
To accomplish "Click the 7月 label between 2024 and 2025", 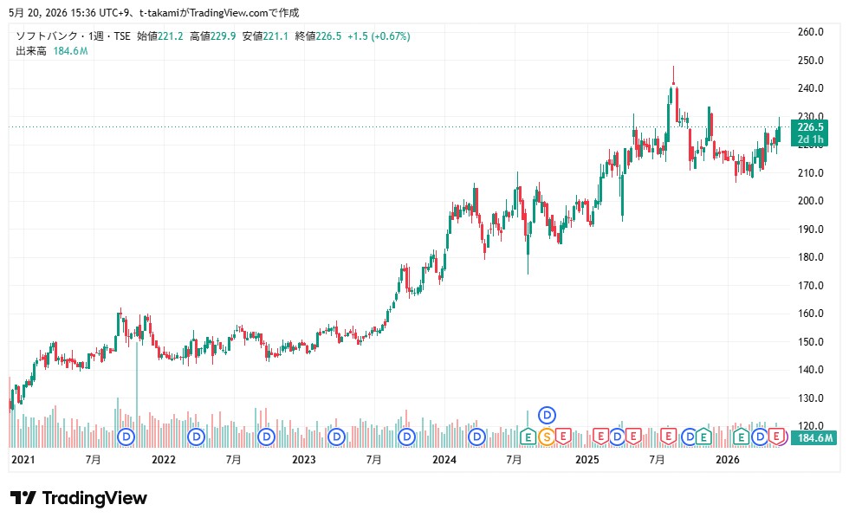I will (514, 460).
